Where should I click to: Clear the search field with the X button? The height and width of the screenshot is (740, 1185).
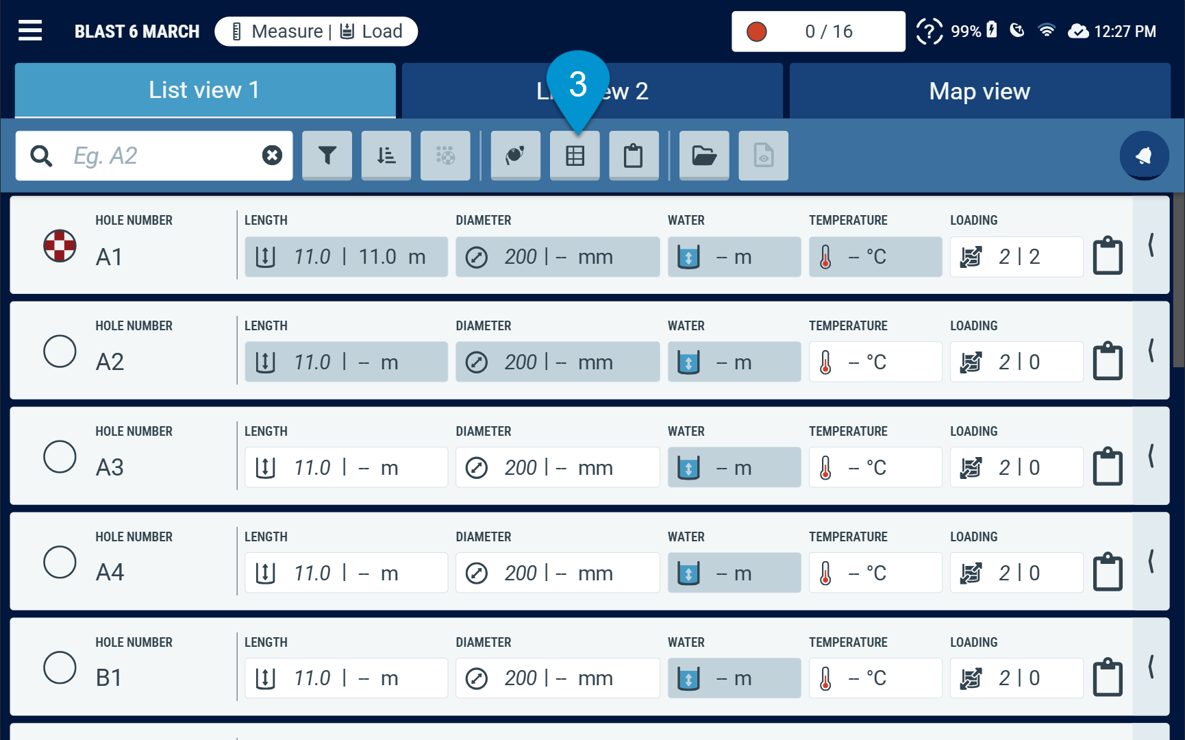click(272, 156)
